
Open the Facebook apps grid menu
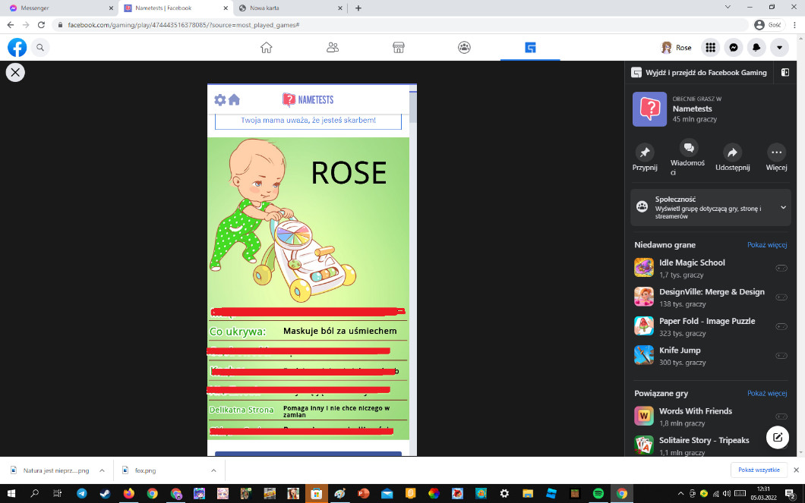coord(710,47)
